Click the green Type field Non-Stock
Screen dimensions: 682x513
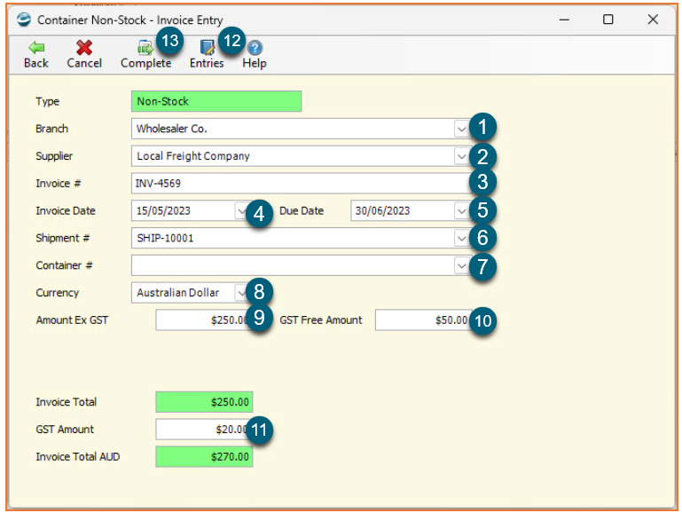(216, 101)
